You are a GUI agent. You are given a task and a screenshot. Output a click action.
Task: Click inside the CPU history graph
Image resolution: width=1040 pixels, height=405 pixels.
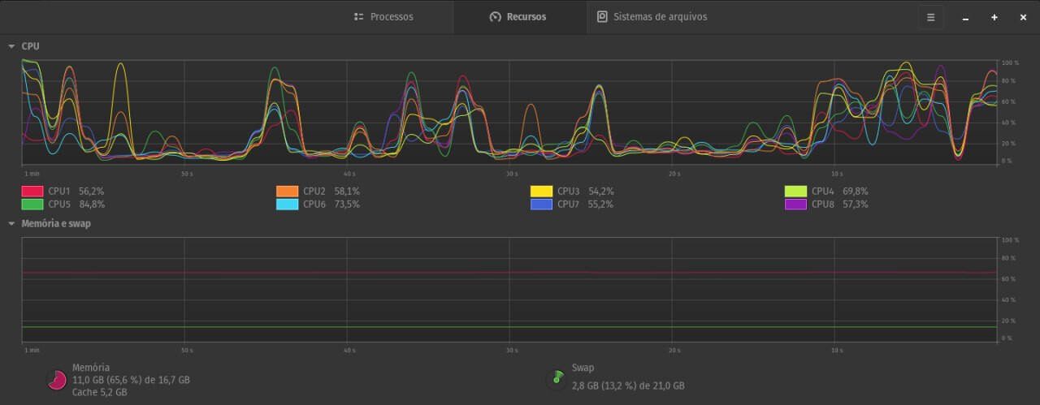click(x=509, y=114)
